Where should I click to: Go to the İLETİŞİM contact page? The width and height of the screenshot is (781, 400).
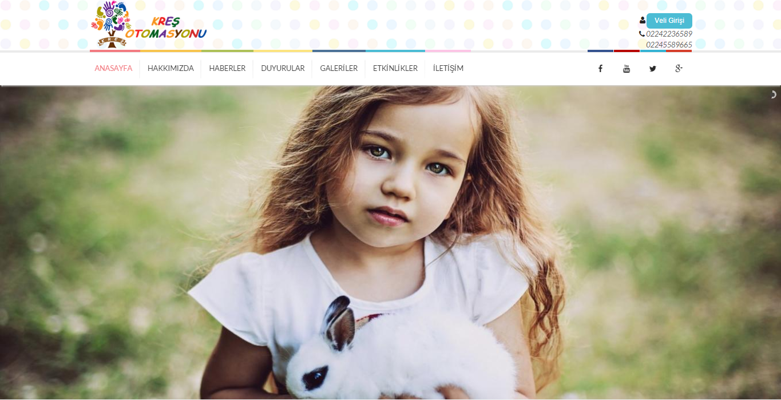[x=448, y=68]
